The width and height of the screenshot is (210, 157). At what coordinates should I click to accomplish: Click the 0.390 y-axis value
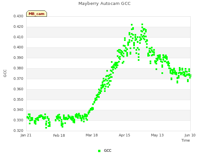[x=18, y=58]
